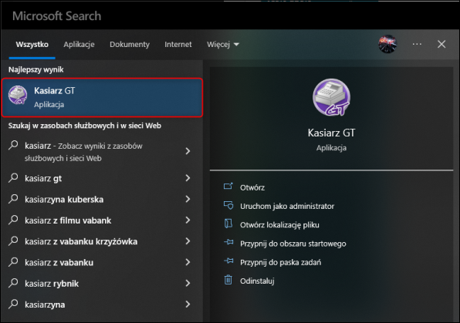
Task: Expand the Więcej dropdown
Action: pyautogui.click(x=223, y=44)
